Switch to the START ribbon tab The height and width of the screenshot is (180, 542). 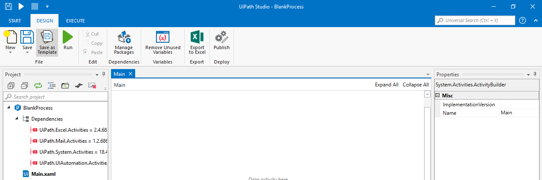(15, 21)
